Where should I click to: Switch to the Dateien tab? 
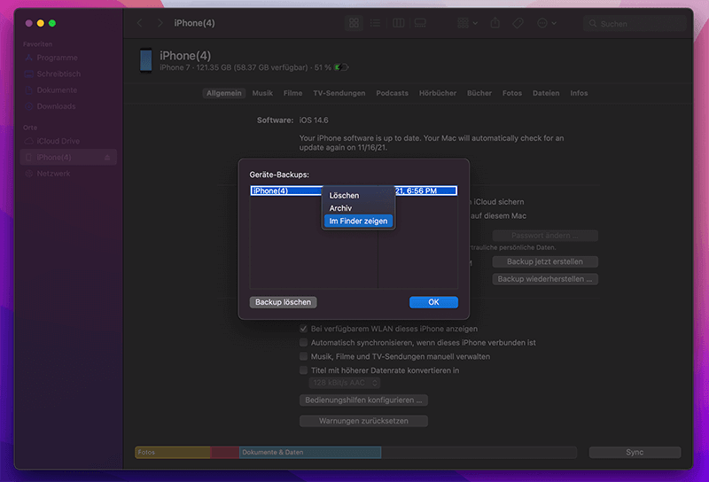pos(546,93)
